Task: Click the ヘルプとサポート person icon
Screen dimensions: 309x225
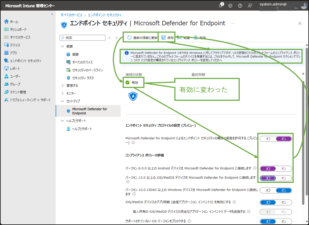Action: [68, 129]
